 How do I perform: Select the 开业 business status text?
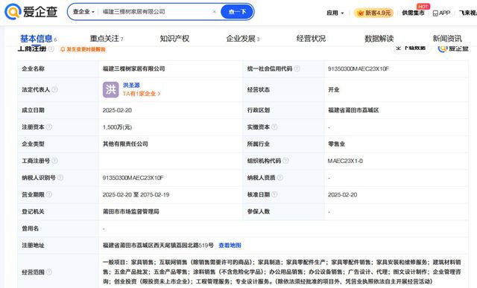[x=334, y=89]
